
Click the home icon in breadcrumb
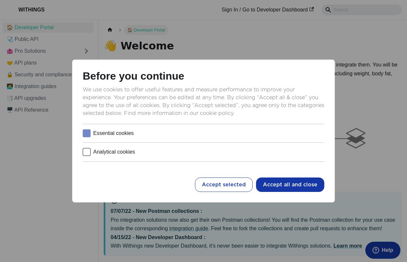[110, 30]
